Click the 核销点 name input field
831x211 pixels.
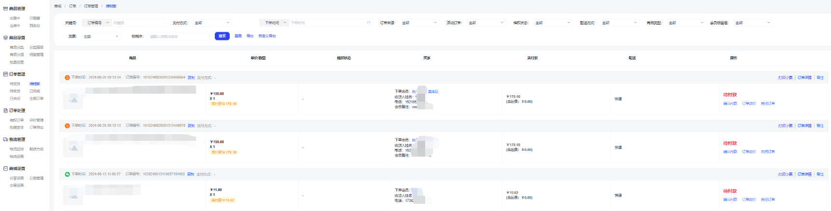(178, 37)
